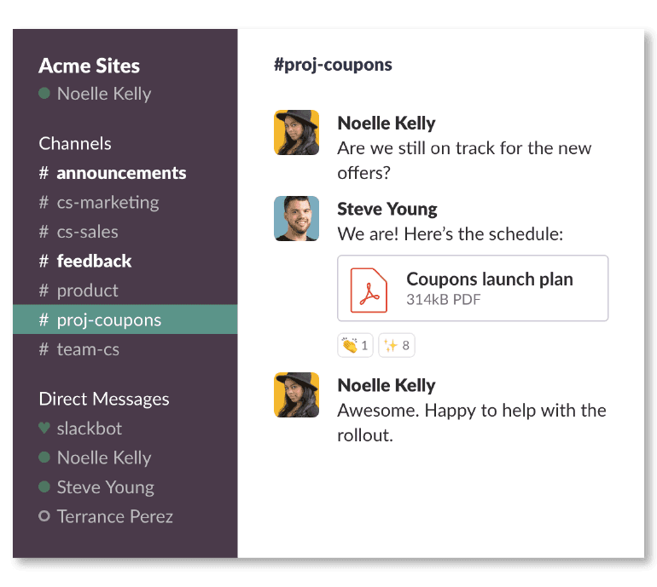
Task: Open direct message with Terrance Perez
Action: click(114, 516)
